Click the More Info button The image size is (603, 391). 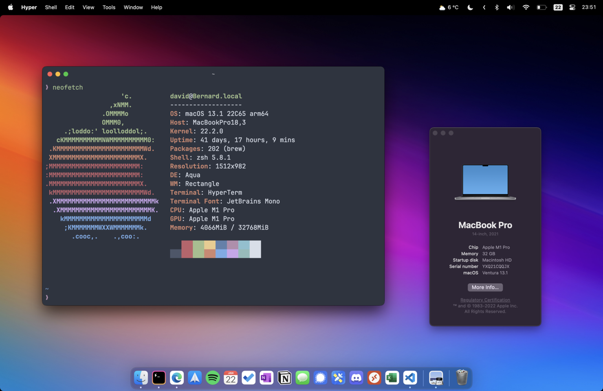(x=485, y=287)
